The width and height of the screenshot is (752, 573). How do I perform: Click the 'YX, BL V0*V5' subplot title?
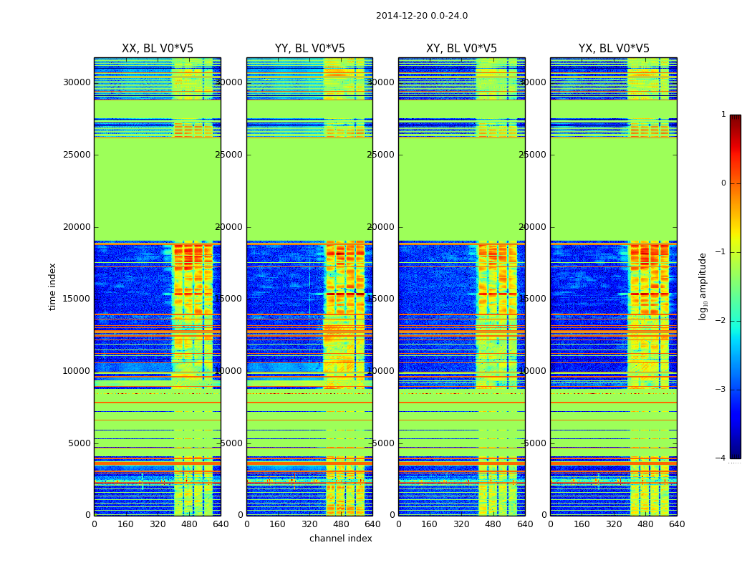[614, 49]
